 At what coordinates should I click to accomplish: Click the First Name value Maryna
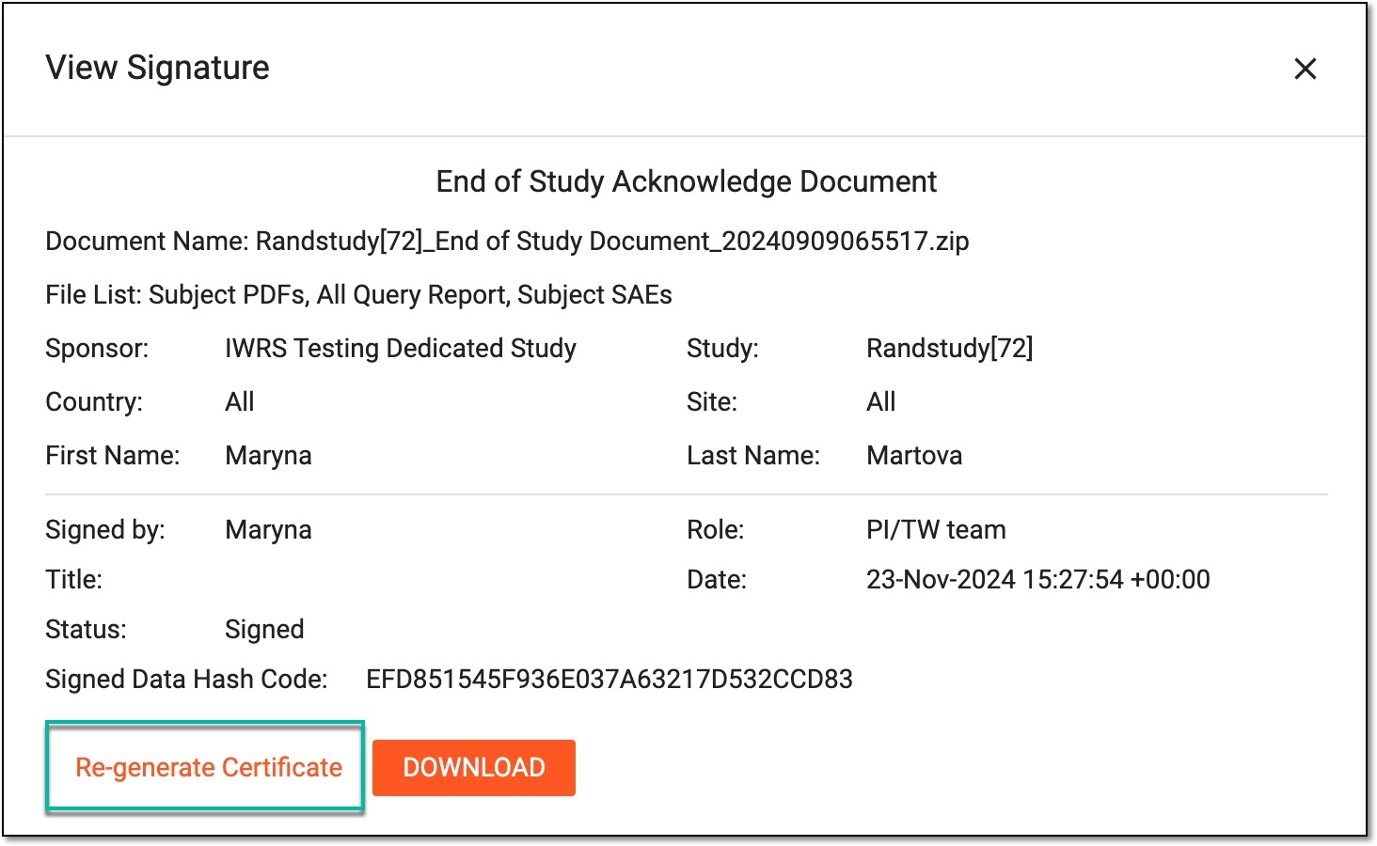pyautogui.click(x=268, y=456)
